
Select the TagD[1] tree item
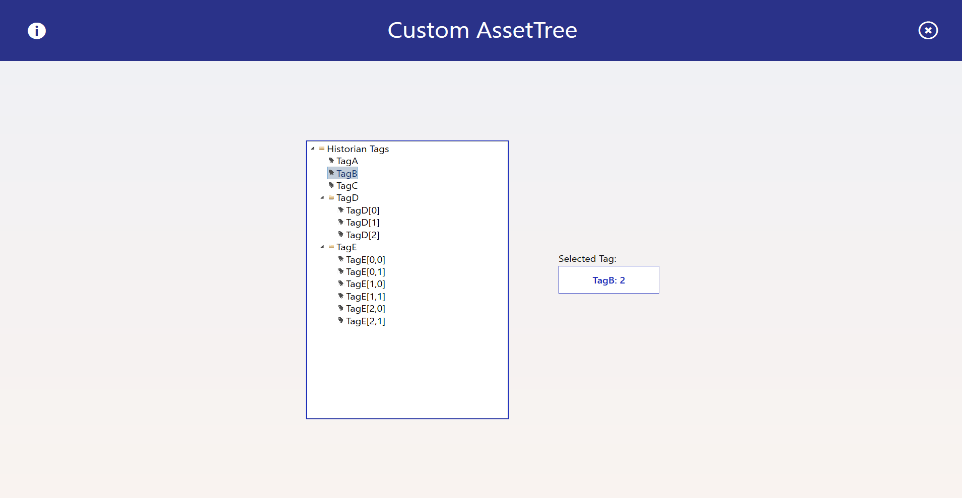click(363, 223)
